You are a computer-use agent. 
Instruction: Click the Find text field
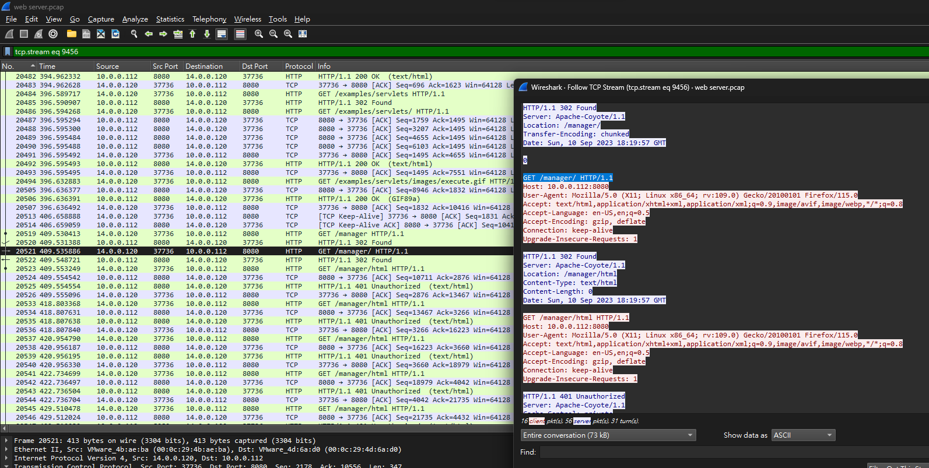[734, 452]
